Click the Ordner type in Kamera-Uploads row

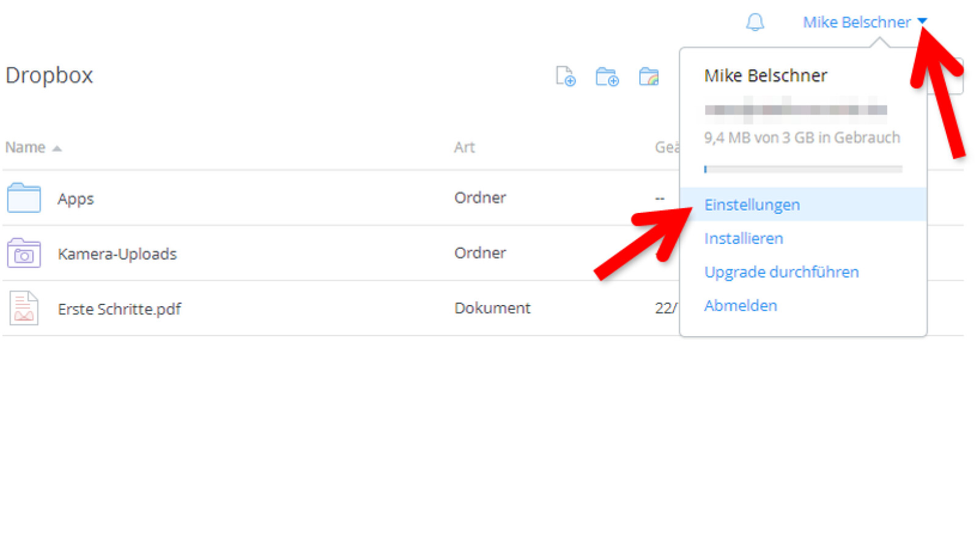point(480,253)
